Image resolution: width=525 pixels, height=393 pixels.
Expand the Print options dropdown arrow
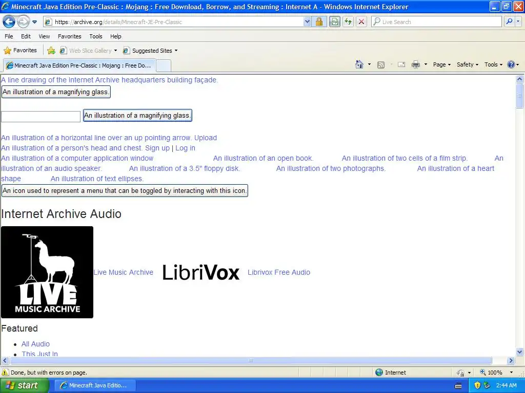pyautogui.click(x=426, y=64)
